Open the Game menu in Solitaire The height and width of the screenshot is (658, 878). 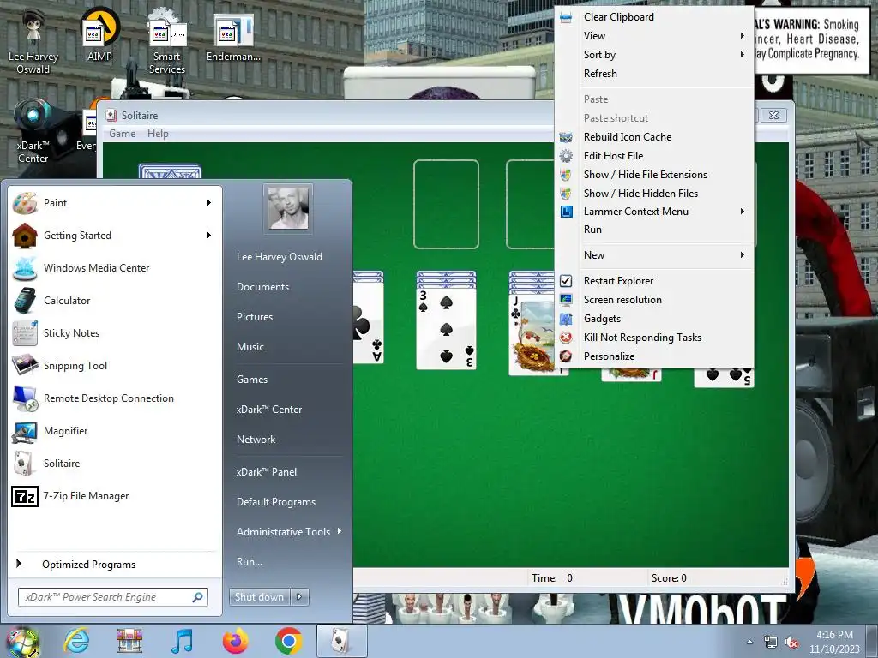[x=122, y=134]
